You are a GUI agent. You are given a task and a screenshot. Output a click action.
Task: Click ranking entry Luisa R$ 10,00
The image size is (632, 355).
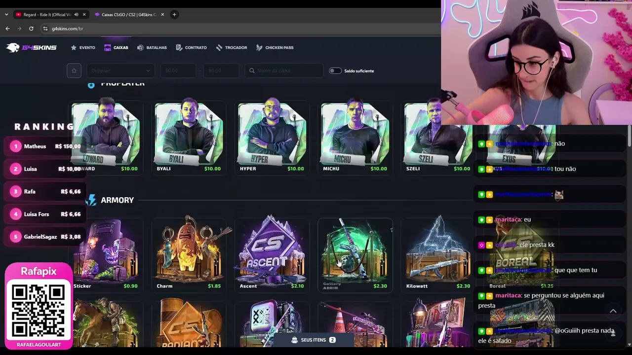(x=44, y=169)
